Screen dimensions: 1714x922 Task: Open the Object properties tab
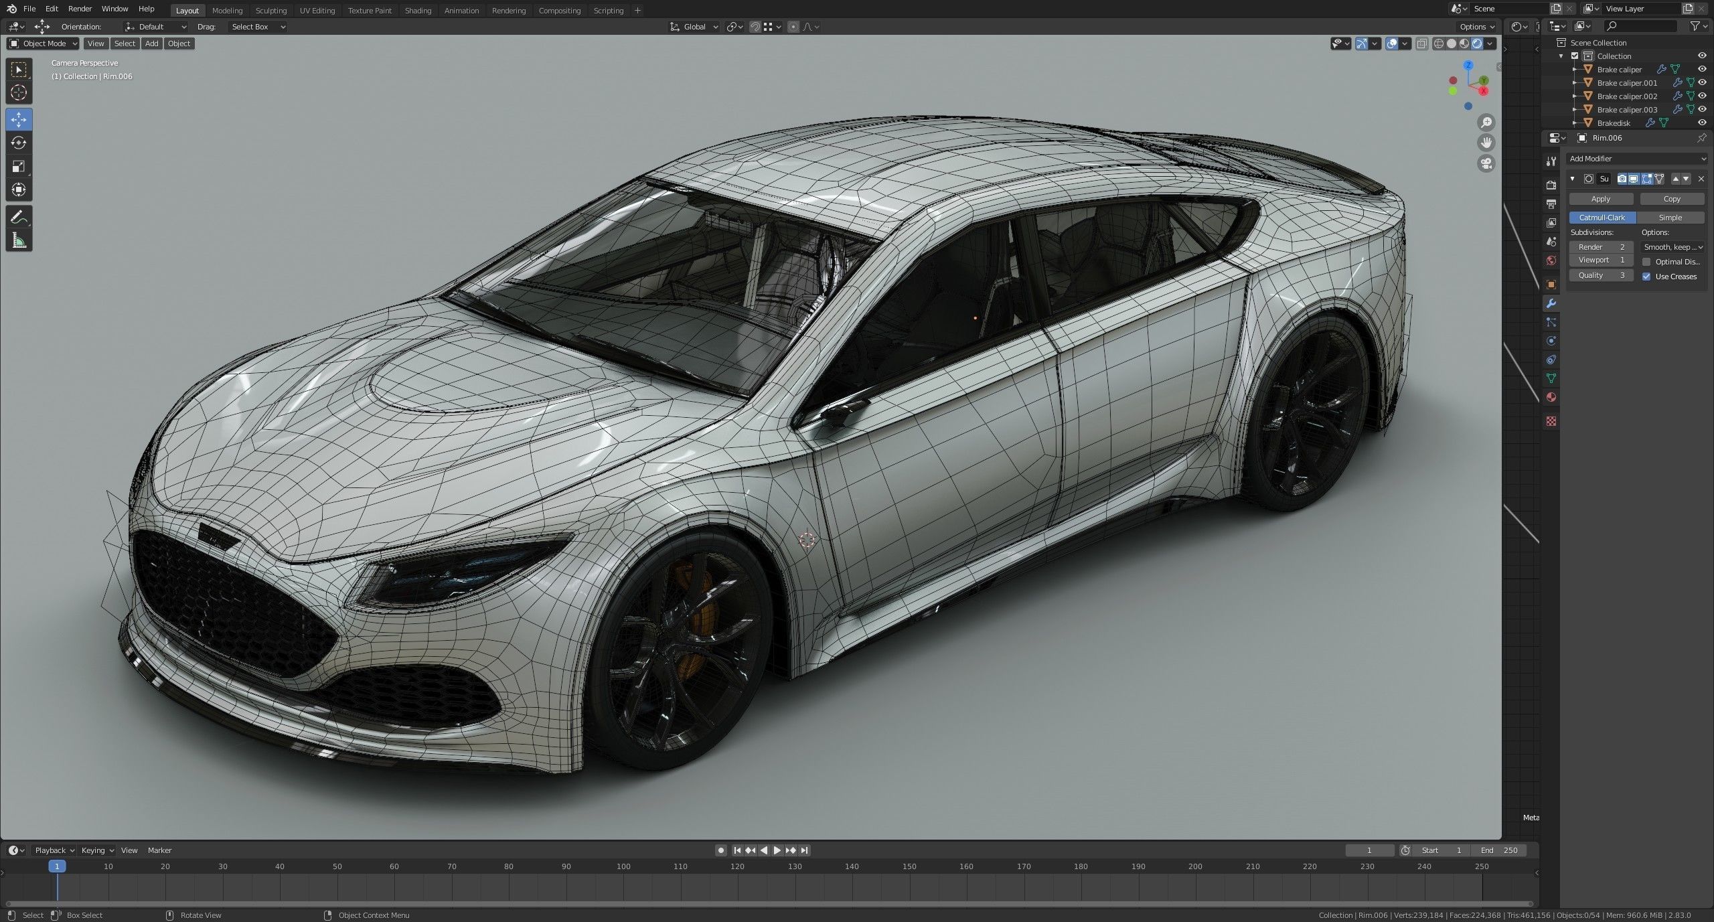pos(1551,285)
